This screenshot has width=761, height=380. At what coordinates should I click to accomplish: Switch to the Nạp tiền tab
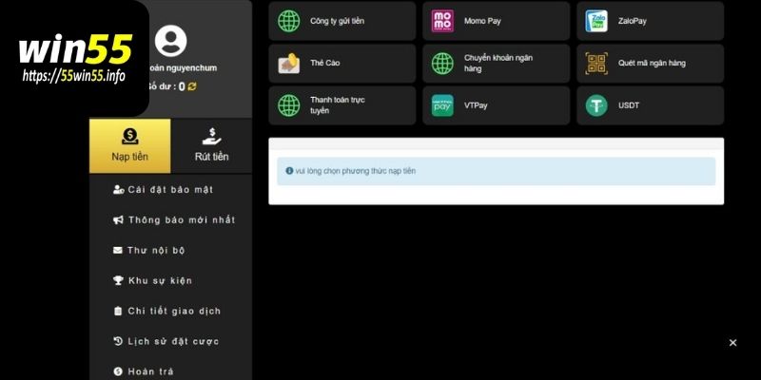(130, 146)
